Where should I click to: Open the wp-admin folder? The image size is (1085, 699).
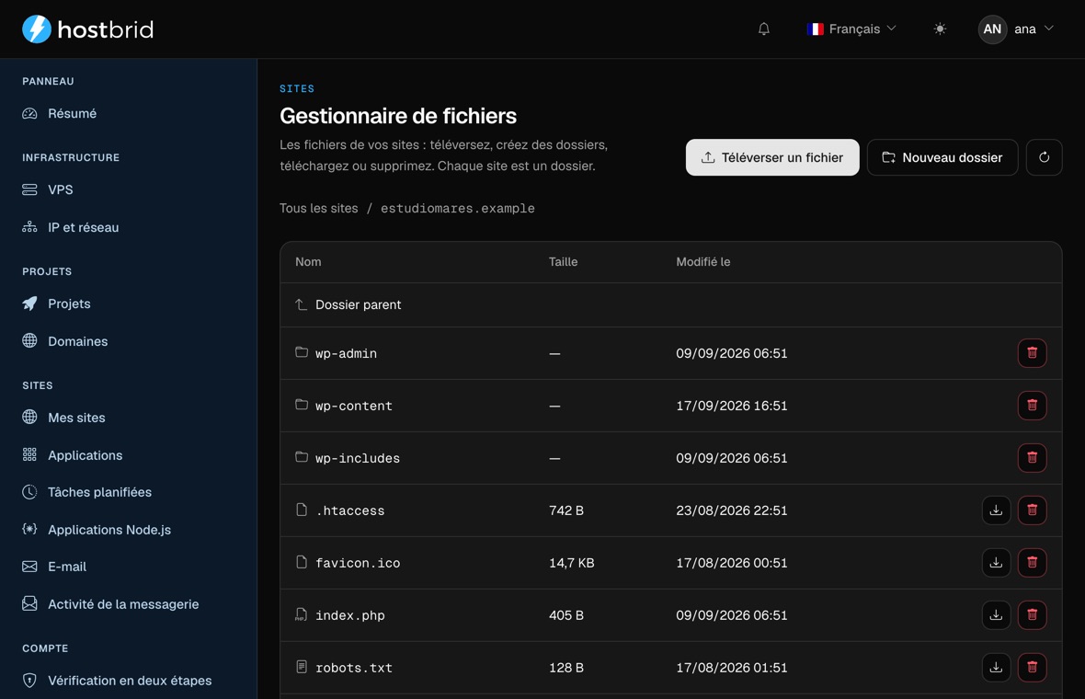pyautogui.click(x=346, y=353)
